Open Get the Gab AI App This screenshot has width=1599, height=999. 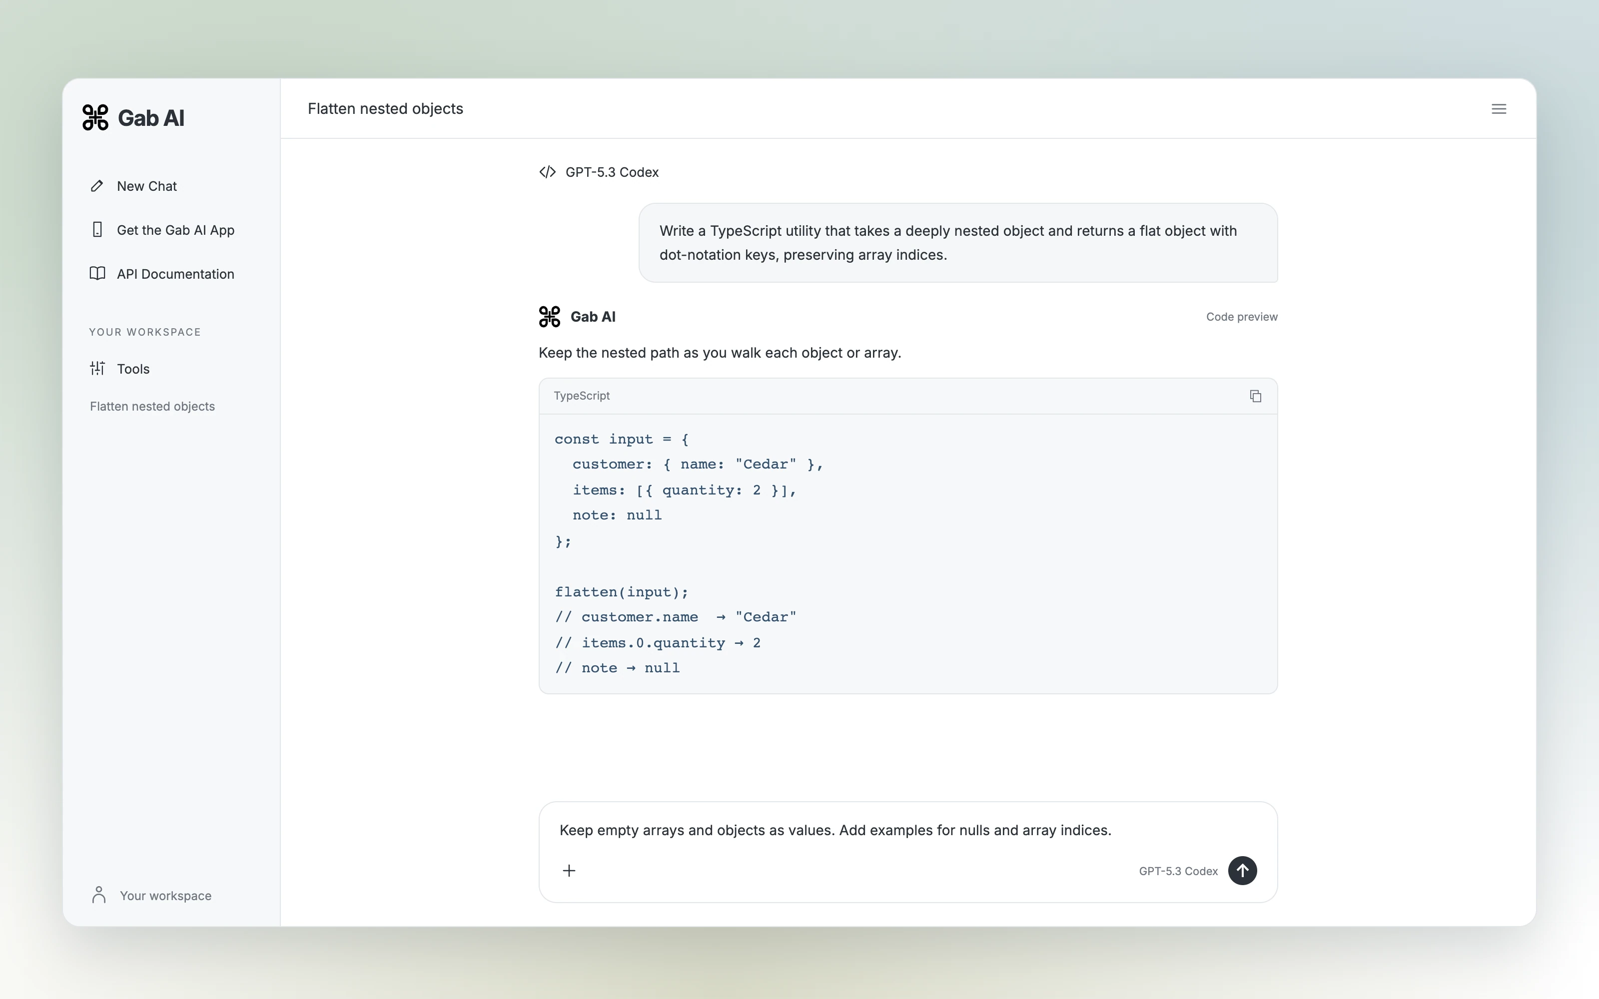pyautogui.click(x=176, y=230)
